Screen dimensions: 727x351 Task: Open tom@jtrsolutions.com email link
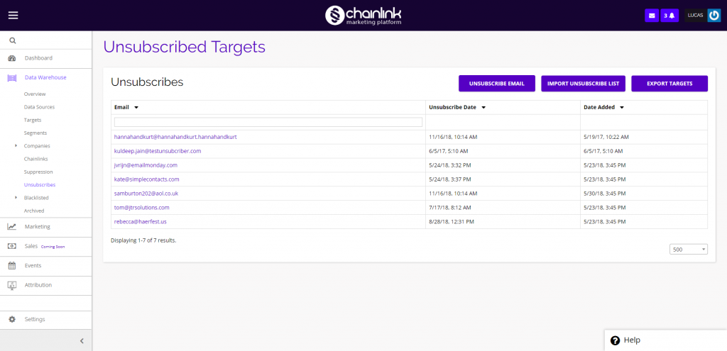pos(141,208)
